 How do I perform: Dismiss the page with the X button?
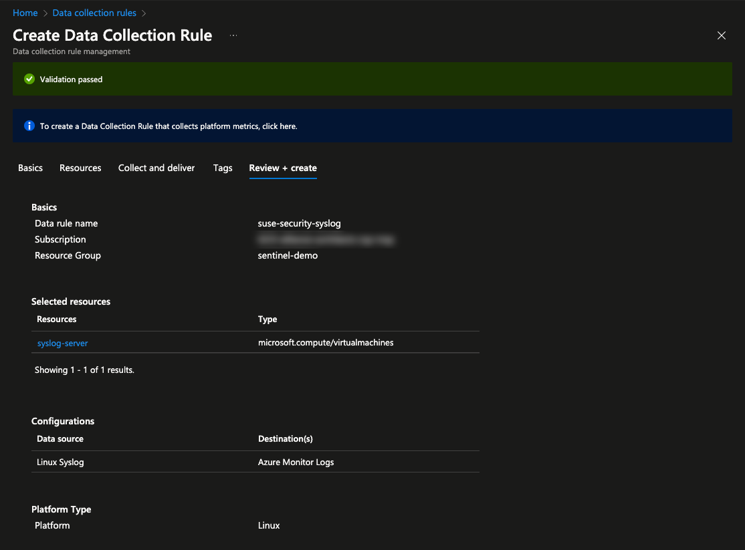pyautogui.click(x=721, y=35)
